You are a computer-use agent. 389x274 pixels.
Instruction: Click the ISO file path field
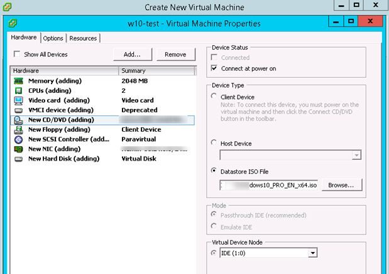(269, 185)
